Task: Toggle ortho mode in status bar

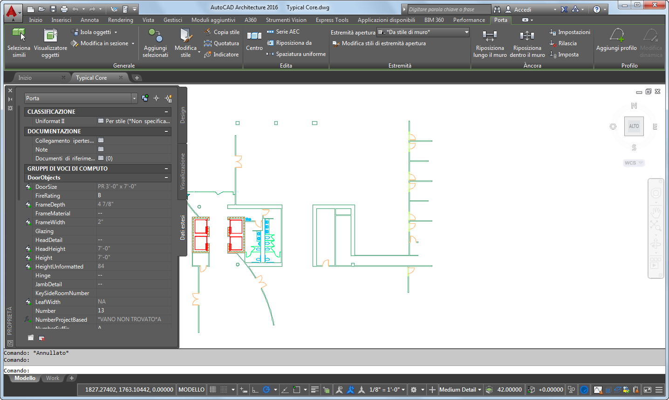Action: point(255,390)
